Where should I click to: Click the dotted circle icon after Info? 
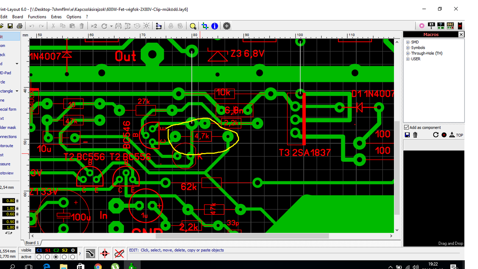point(227,26)
